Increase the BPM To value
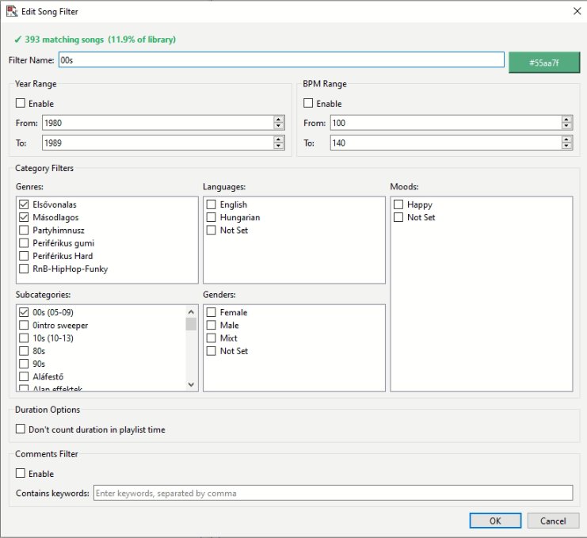The width and height of the screenshot is (587, 538). pyautogui.click(x=566, y=139)
